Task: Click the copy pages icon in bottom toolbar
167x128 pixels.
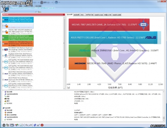Action: click(x=8, y=125)
